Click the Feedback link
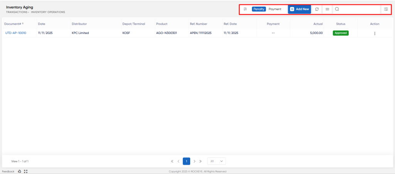395x174 pixels. point(8,171)
